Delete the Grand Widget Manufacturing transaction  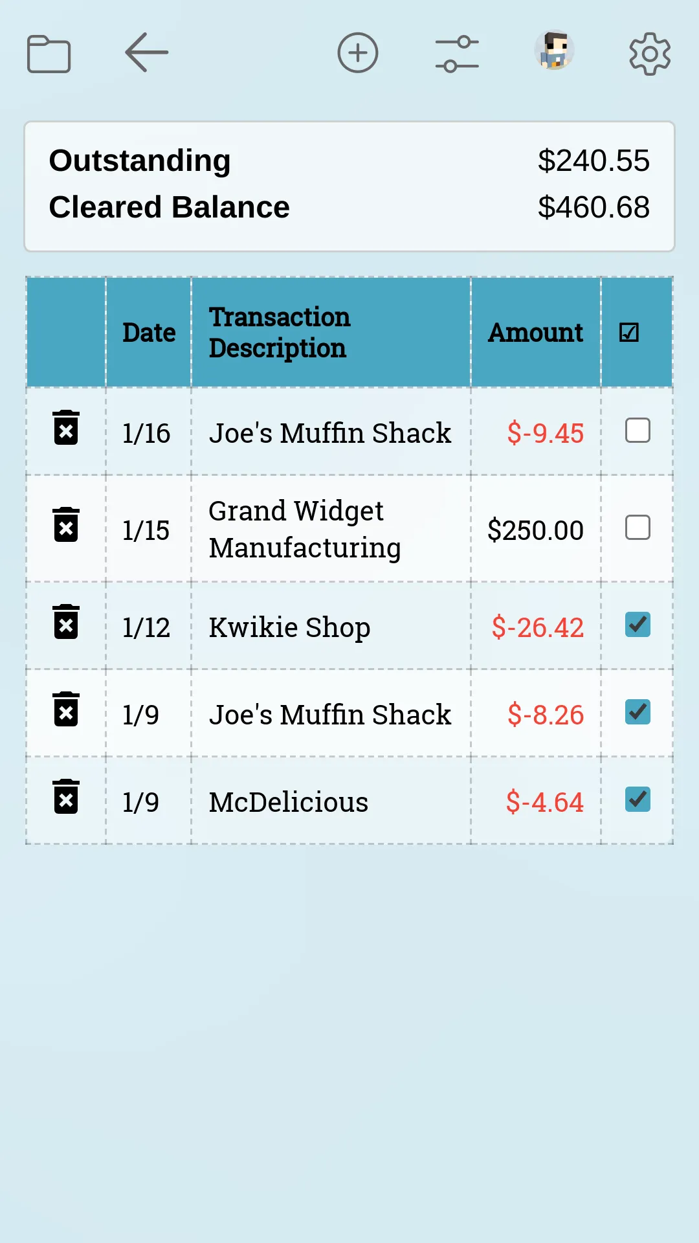pyautogui.click(x=66, y=524)
